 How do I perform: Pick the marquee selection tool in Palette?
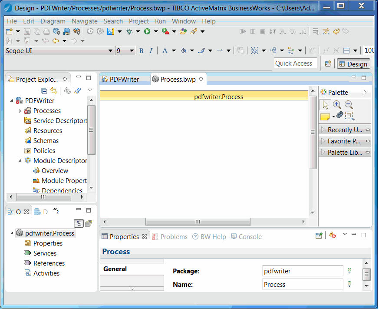click(x=349, y=116)
